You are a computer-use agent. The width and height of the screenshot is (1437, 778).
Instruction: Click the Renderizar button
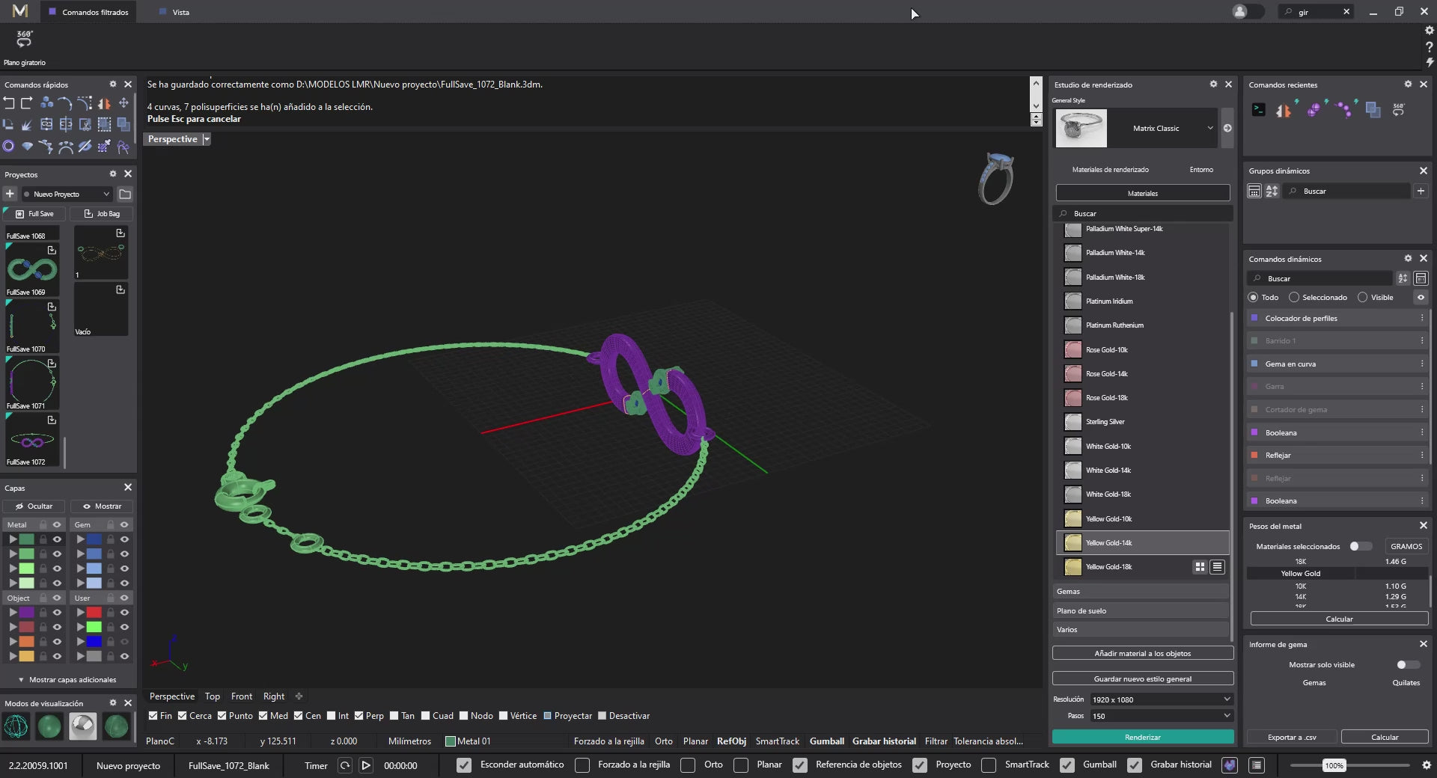[1143, 738]
